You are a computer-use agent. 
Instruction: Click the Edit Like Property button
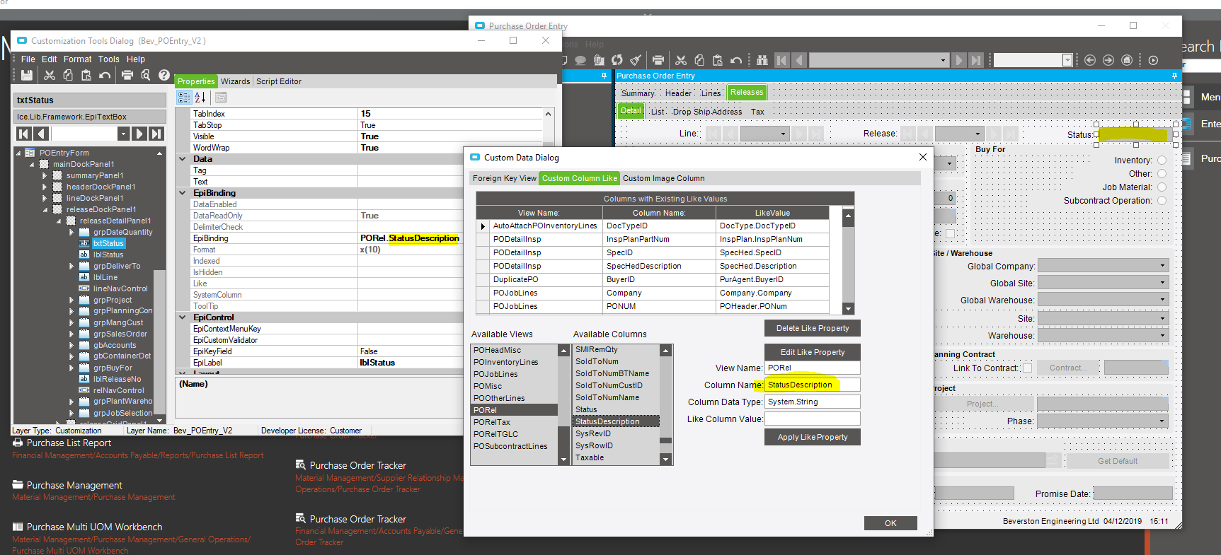coord(813,352)
